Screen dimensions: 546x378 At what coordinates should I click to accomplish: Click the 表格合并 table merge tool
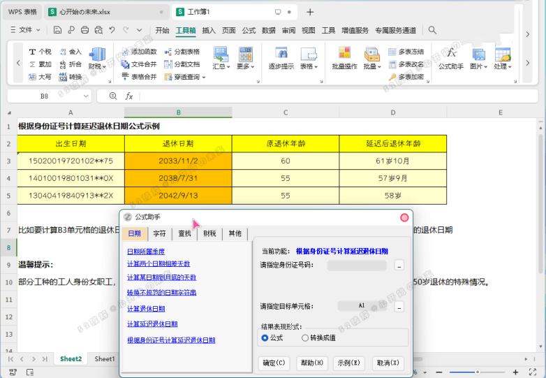pyautogui.click(x=139, y=77)
